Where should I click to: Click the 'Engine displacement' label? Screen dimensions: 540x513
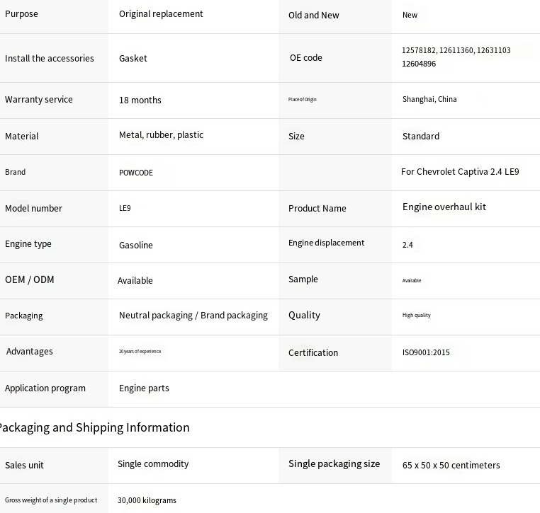point(326,243)
